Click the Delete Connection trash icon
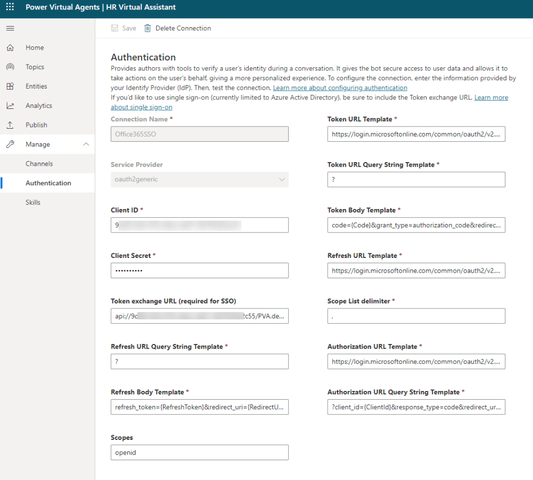Screen dimensions: 533x480 [x=147, y=28]
